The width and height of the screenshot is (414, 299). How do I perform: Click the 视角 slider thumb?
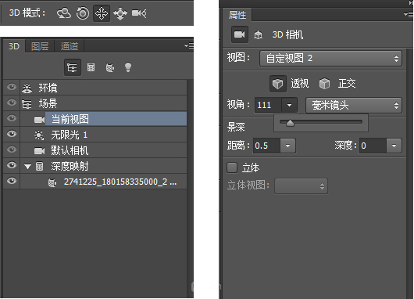pos(290,123)
